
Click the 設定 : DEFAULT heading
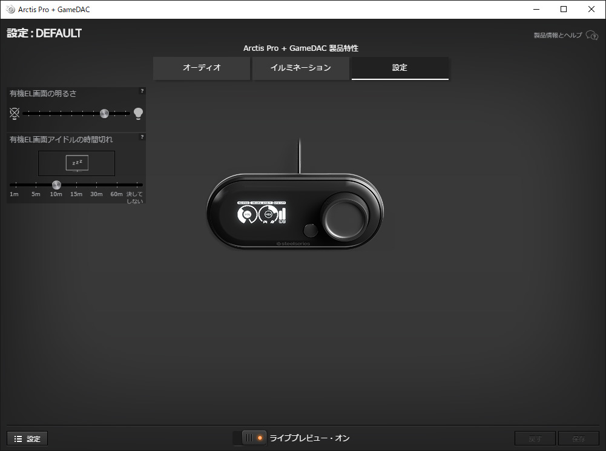tap(44, 33)
